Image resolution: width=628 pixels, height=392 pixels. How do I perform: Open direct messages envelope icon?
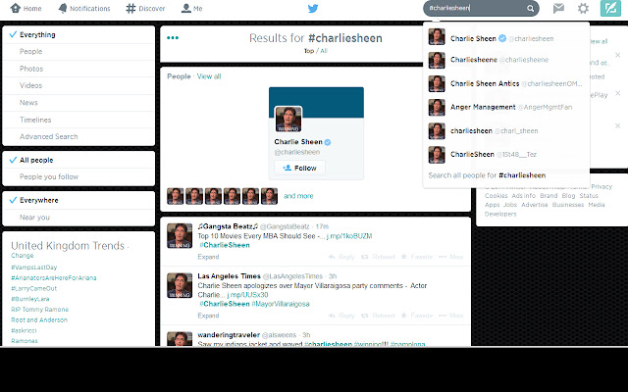tap(558, 8)
